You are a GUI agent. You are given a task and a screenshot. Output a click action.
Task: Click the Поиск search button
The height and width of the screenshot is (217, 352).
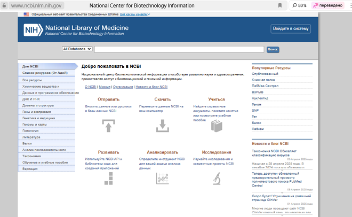tap(273, 50)
